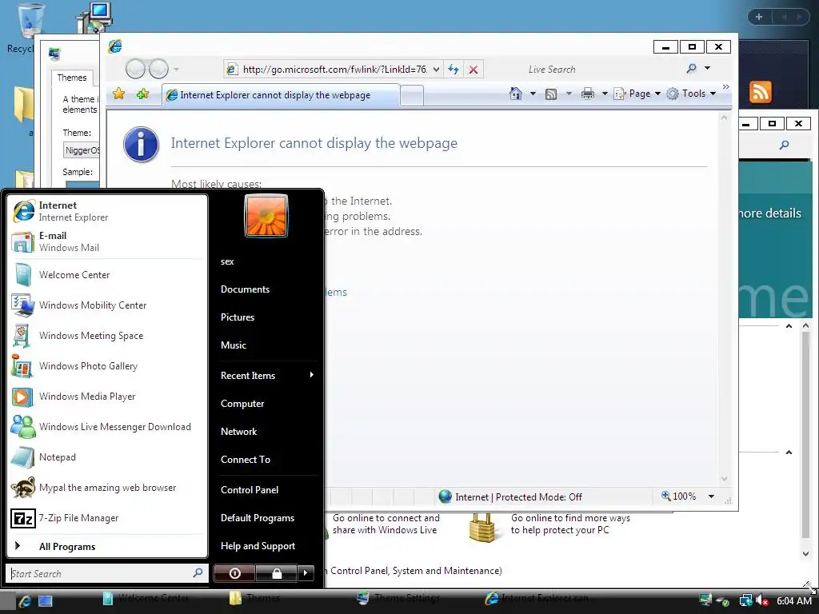The image size is (819, 614).
Task: Click the Live Search box
Action: click(601, 70)
